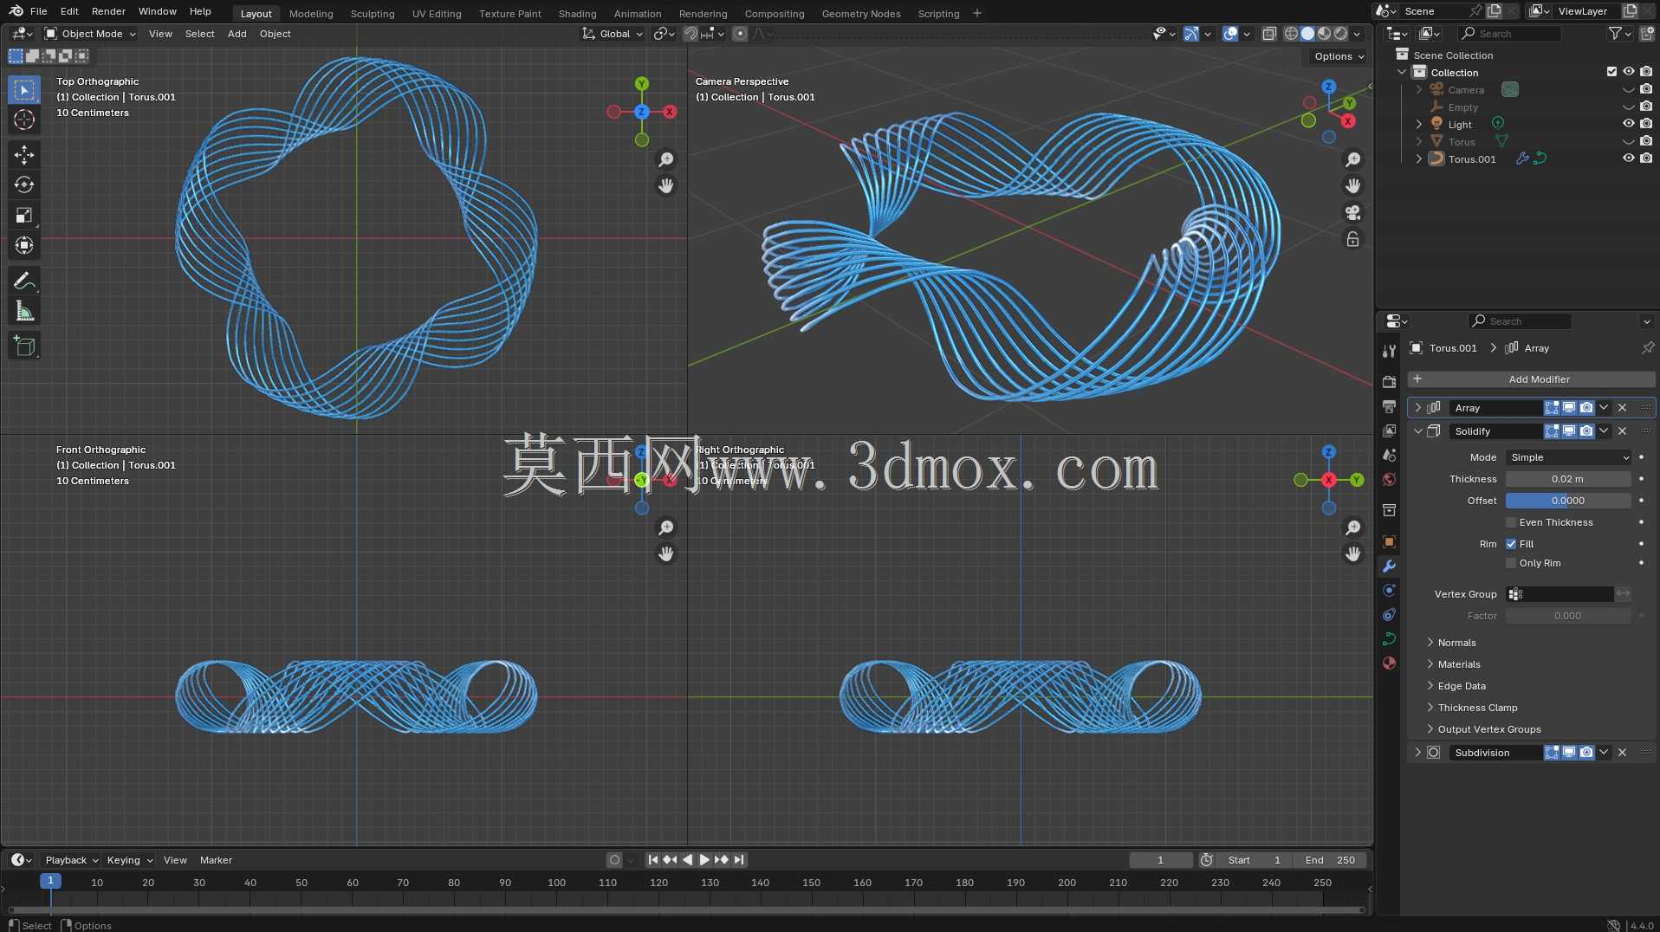Open the timeline Playback popover

(x=71, y=860)
